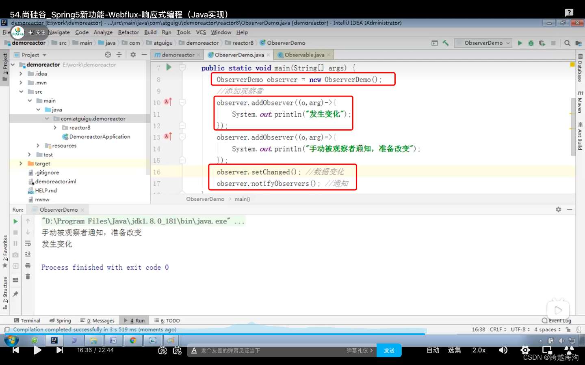
Task: Toggle the 1: Project side tool window
Action: (x=4, y=67)
